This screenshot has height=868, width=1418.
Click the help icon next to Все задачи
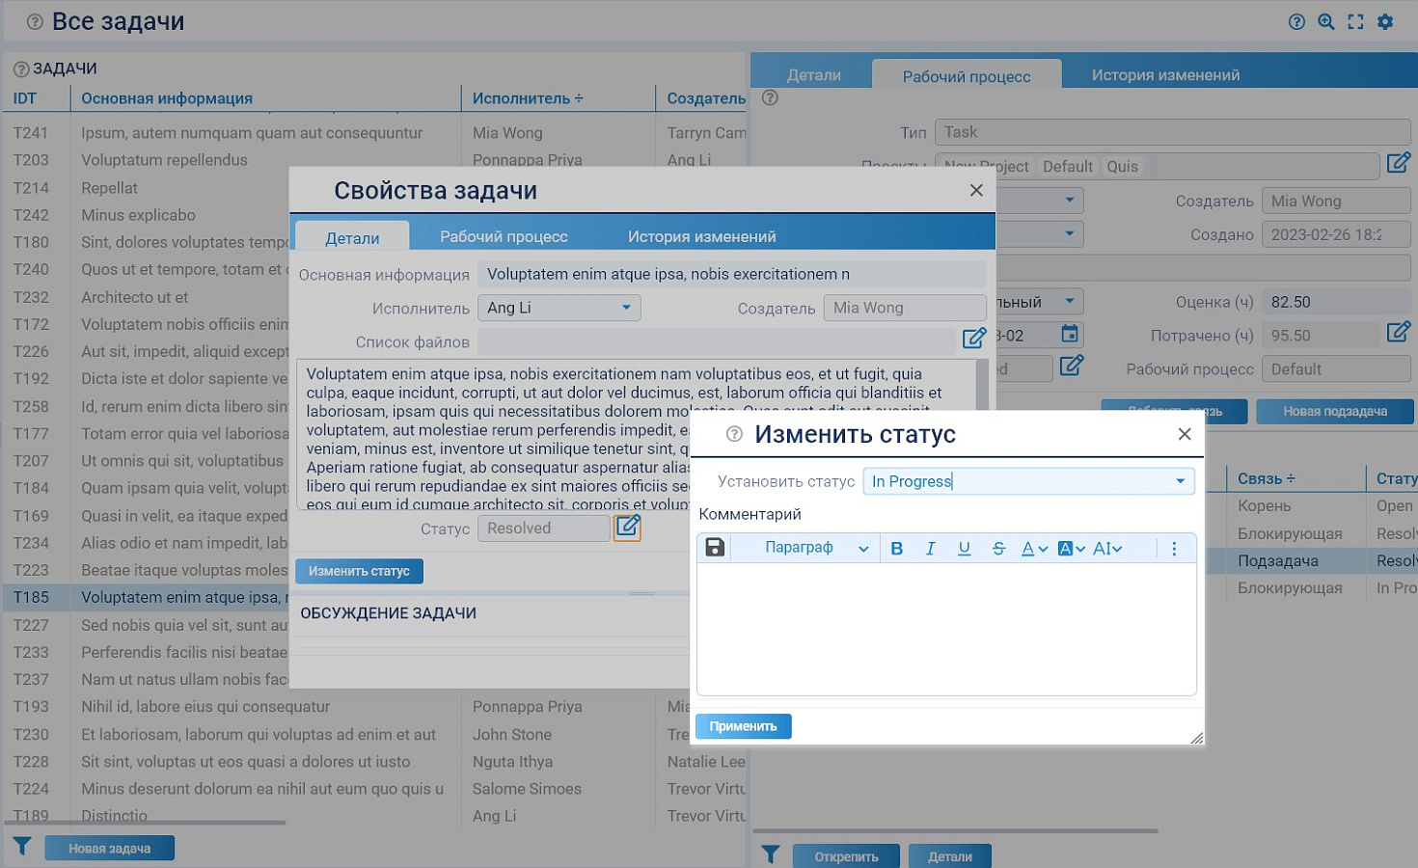coord(35,21)
